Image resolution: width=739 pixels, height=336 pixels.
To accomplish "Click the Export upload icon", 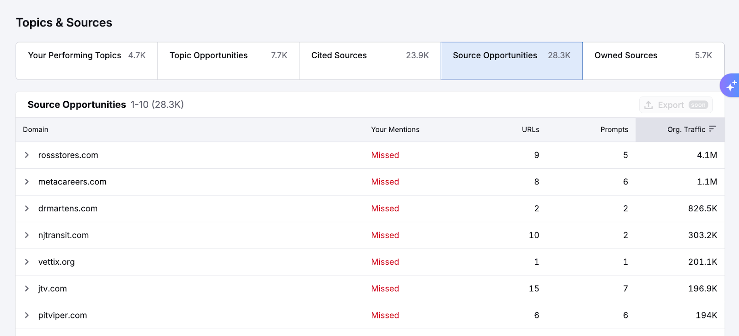I will click(648, 105).
